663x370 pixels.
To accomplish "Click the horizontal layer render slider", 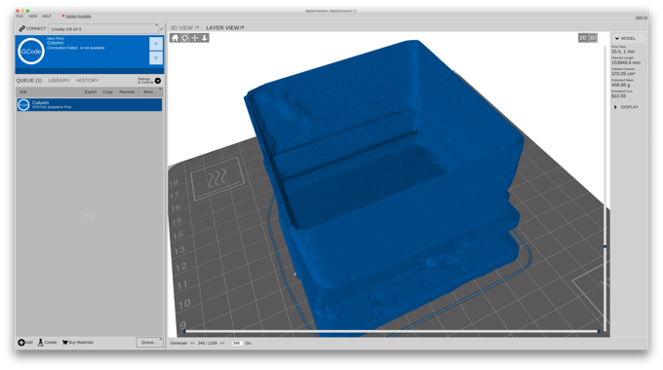I will point(391,331).
